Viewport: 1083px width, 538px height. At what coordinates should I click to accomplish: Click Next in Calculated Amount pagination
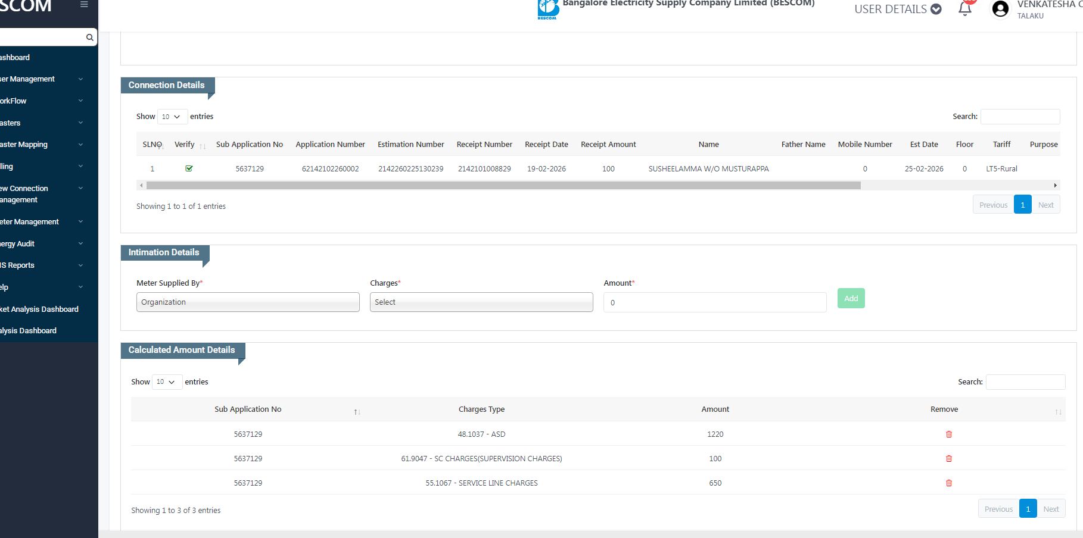pos(1051,509)
